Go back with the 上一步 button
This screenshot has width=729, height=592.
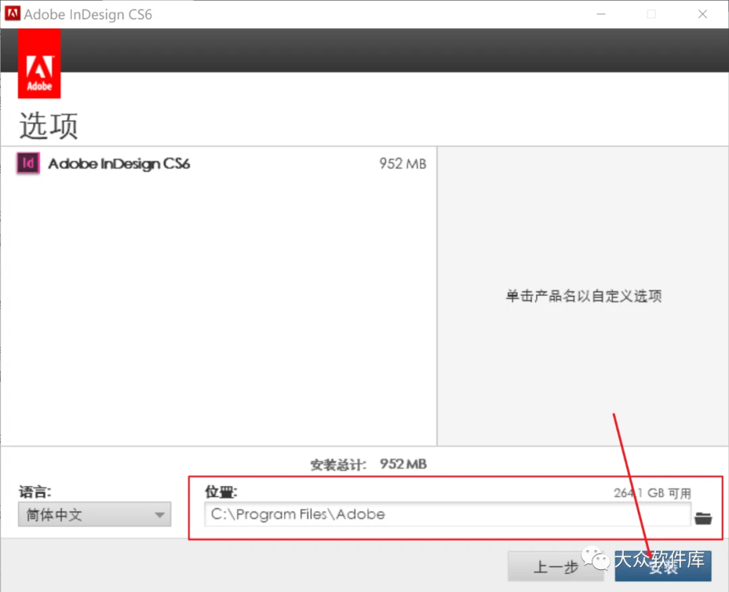click(556, 566)
